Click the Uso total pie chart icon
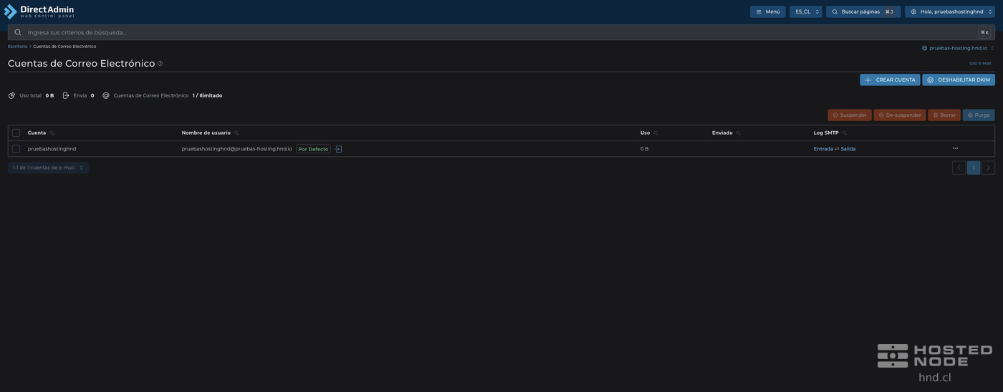The image size is (1003, 392). (x=11, y=95)
